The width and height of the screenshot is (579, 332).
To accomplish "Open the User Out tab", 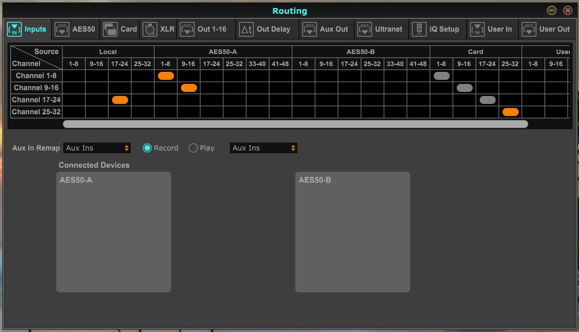I will click(x=547, y=29).
